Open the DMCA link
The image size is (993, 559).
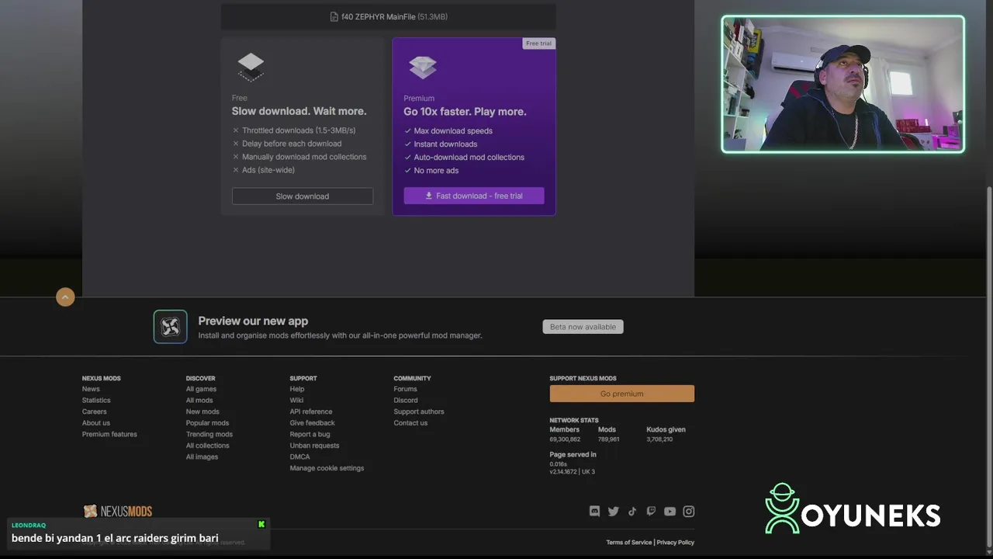[x=299, y=457]
